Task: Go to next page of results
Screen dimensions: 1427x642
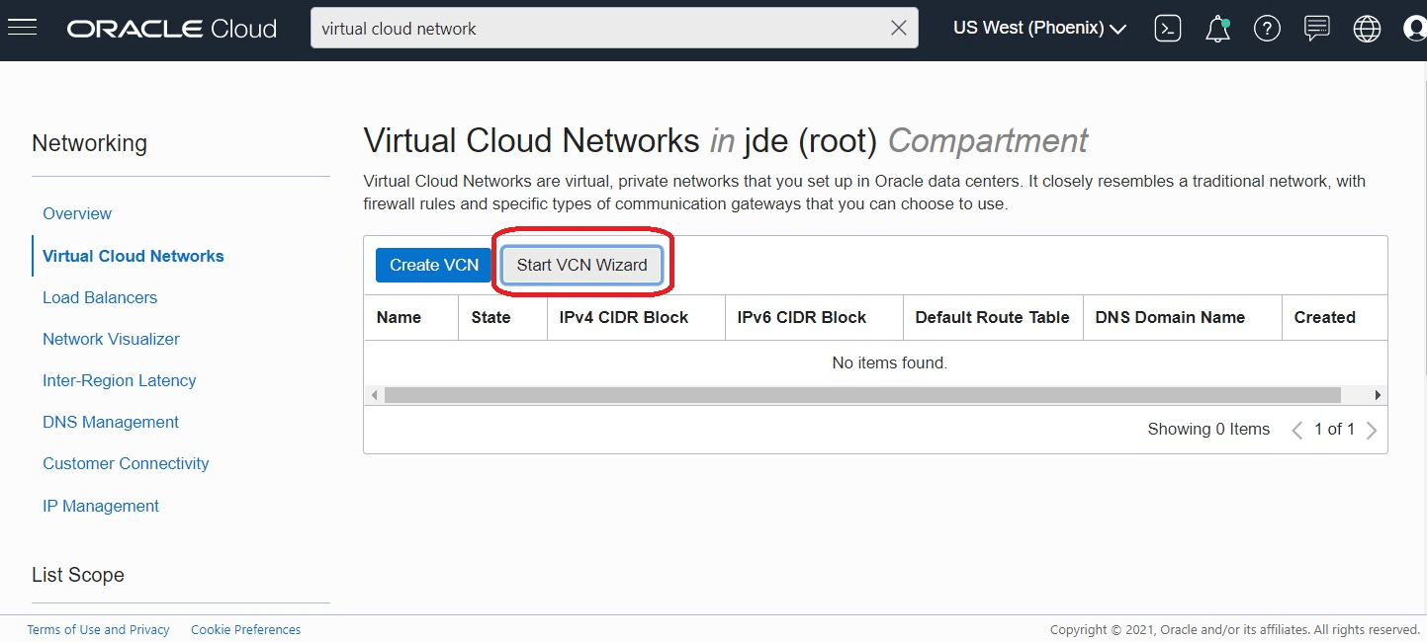Action: (1372, 430)
